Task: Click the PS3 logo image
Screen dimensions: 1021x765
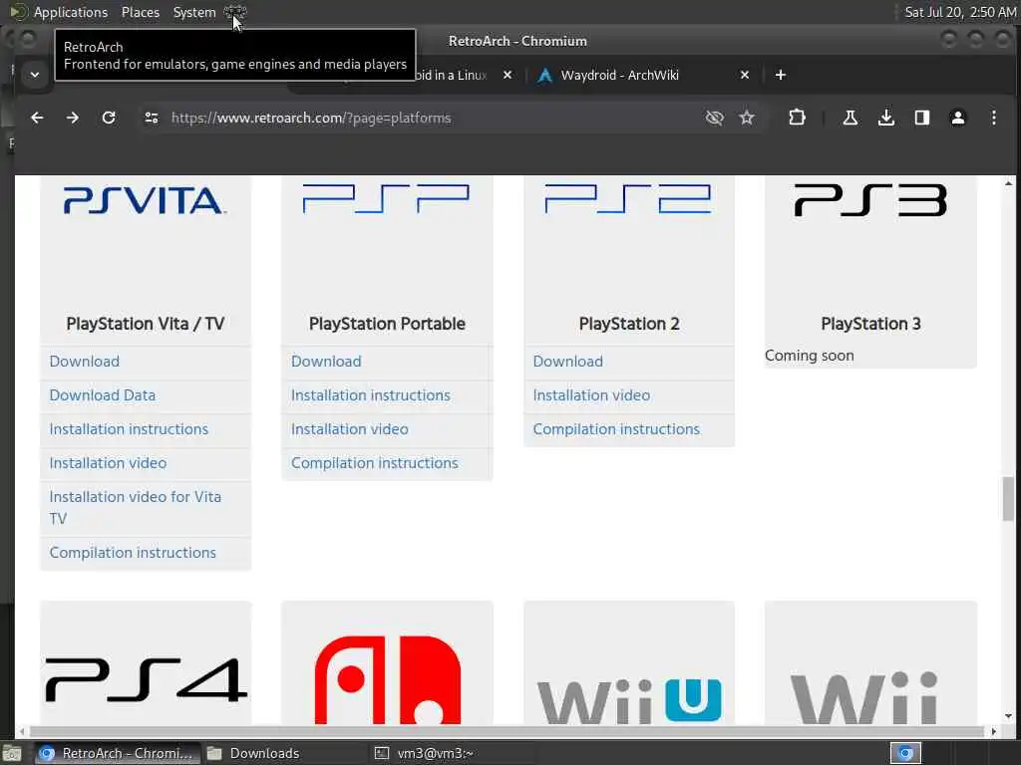Action: (870, 200)
